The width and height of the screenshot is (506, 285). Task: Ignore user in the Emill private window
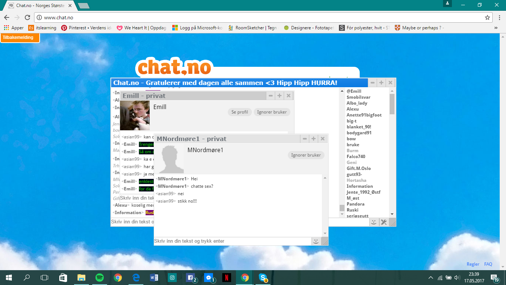coord(272,112)
